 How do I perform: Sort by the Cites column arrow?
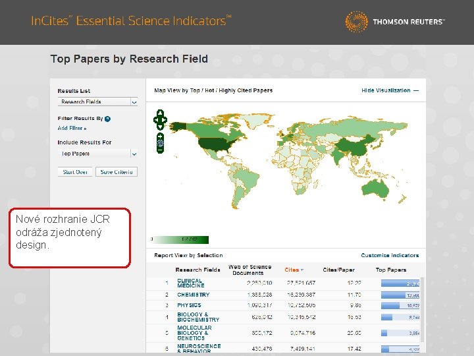tap(302, 270)
